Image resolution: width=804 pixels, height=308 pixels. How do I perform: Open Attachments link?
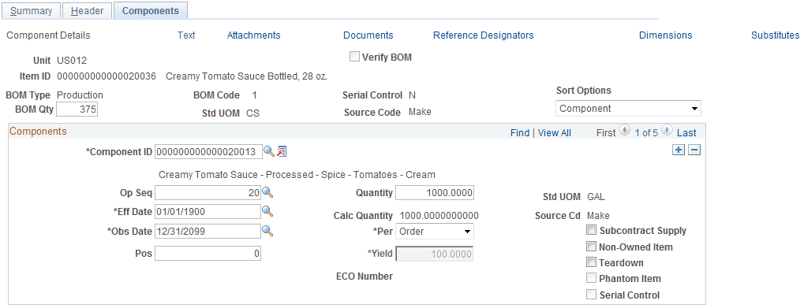pyautogui.click(x=254, y=35)
